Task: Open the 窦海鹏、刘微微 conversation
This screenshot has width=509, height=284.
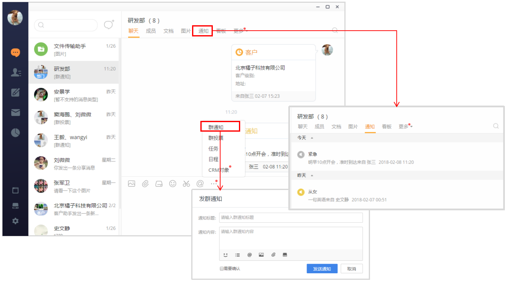Action: pos(74,118)
